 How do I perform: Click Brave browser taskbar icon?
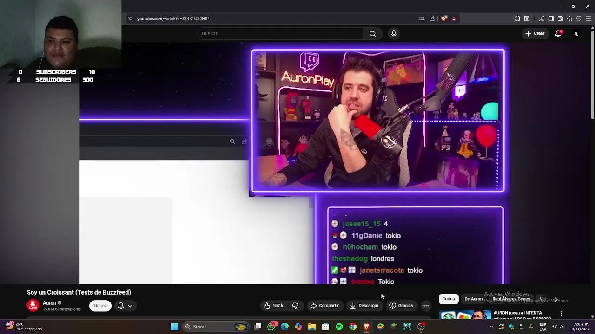pos(366,327)
